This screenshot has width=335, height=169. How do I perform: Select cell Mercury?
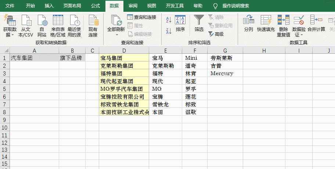click(225, 74)
